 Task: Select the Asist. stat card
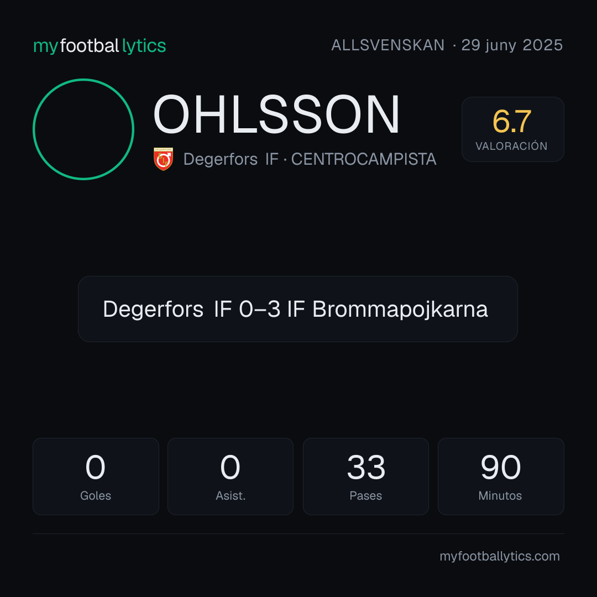click(231, 476)
